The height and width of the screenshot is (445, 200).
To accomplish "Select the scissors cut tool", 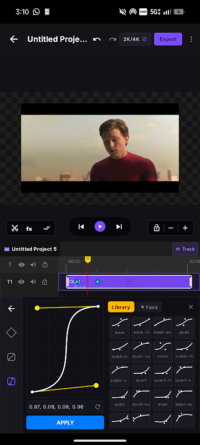I will (15, 228).
